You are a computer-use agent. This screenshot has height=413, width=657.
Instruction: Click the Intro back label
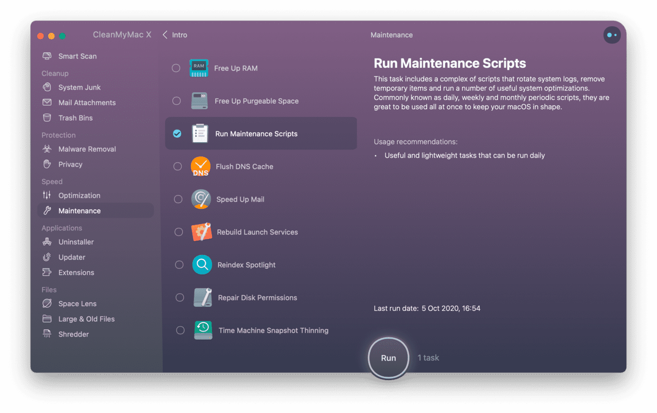tap(180, 35)
